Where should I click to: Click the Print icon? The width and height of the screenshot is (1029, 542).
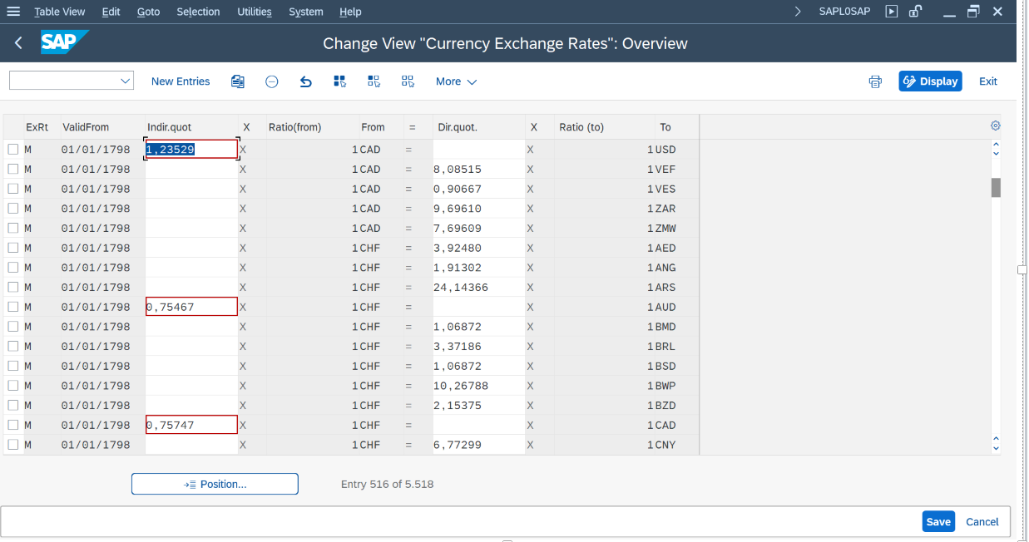tap(875, 81)
